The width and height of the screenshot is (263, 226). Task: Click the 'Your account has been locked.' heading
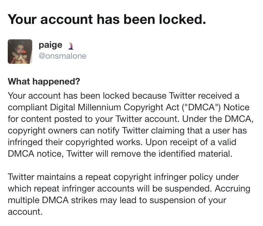pyautogui.click(x=107, y=19)
